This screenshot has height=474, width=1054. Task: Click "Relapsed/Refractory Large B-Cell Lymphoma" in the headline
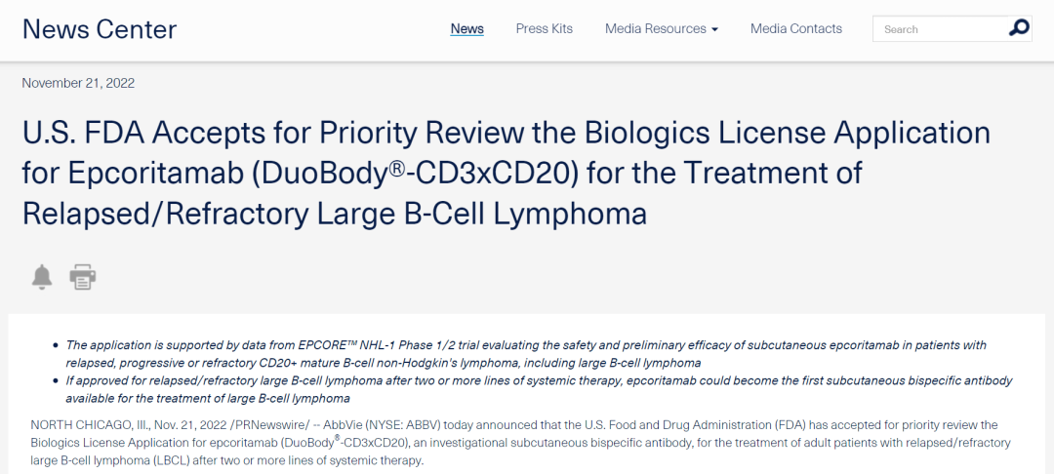point(335,213)
